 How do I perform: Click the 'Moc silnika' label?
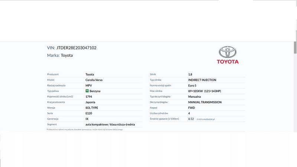(156, 91)
